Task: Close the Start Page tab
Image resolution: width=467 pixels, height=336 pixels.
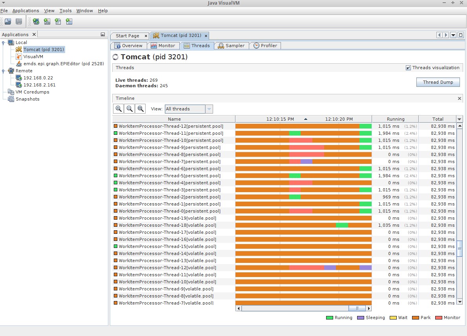Action: [x=146, y=36]
